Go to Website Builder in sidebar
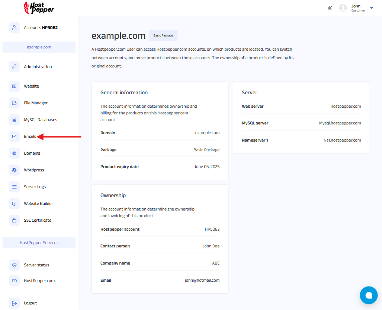This screenshot has height=310, width=382. [x=38, y=203]
